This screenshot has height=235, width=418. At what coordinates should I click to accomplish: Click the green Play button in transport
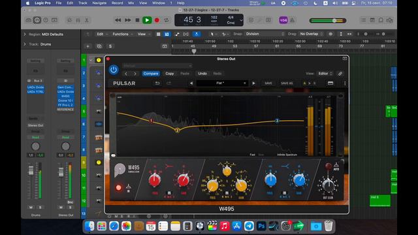click(147, 20)
